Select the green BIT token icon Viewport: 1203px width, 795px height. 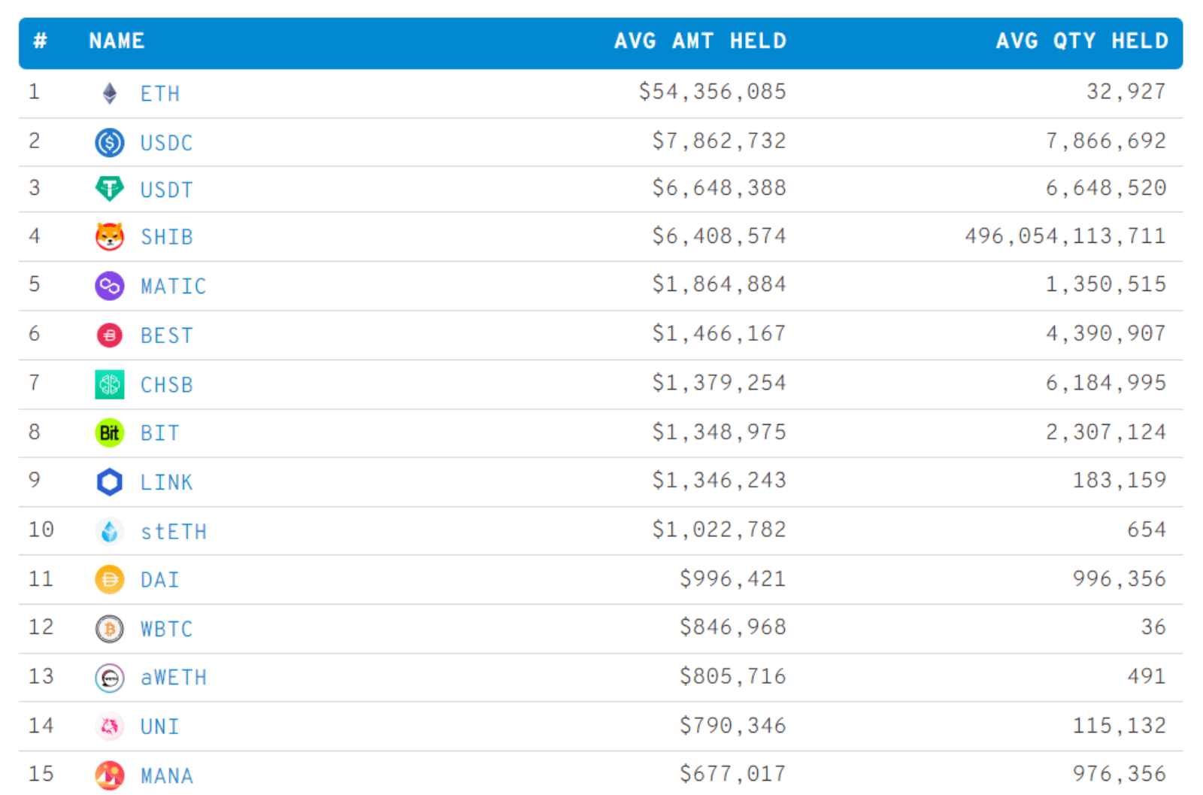click(x=110, y=432)
